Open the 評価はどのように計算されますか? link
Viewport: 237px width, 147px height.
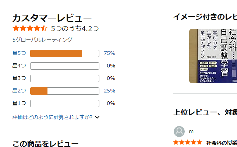pyautogui.click(x=52, y=117)
